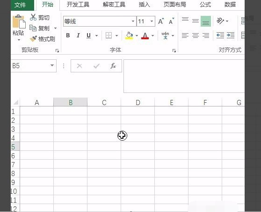Toggle the highlighted Bottom Align button
The image size is (261, 212).
[x=206, y=21]
